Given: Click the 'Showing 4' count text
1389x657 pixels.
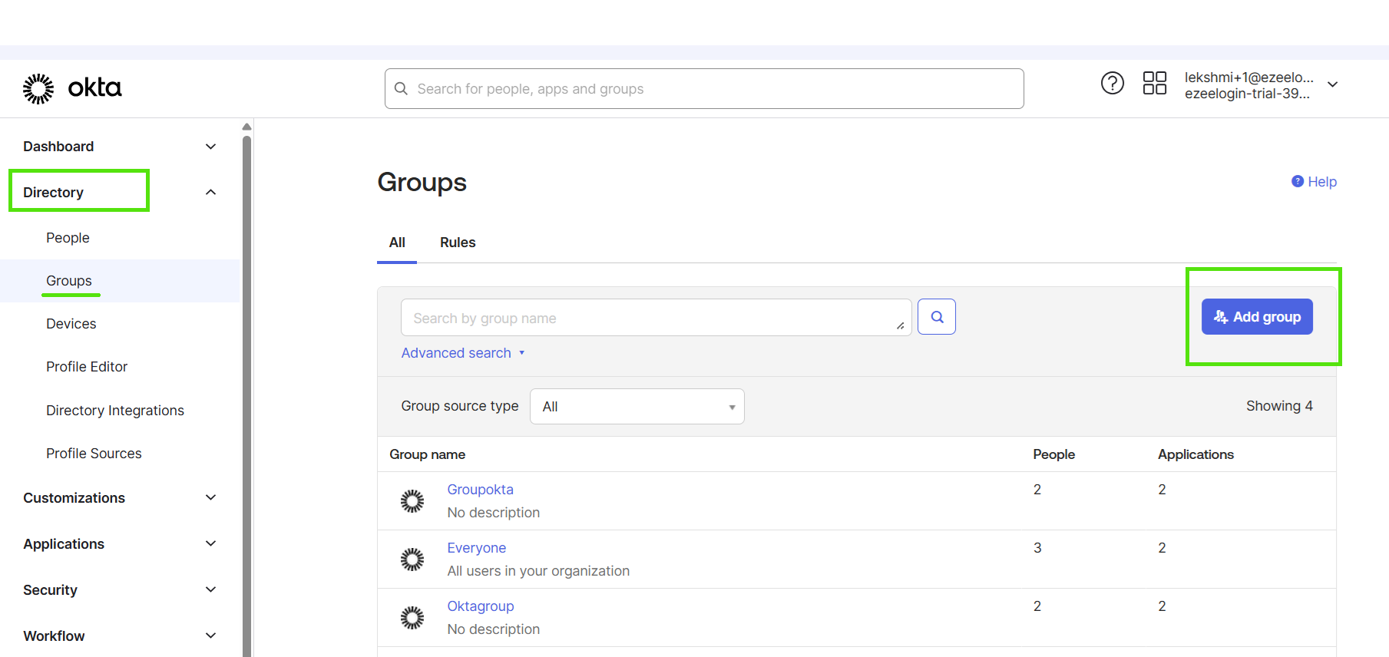Looking at the screenshot, I should 1279,406.
